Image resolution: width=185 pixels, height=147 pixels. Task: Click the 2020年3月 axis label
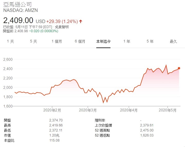[x=88, y=110]
